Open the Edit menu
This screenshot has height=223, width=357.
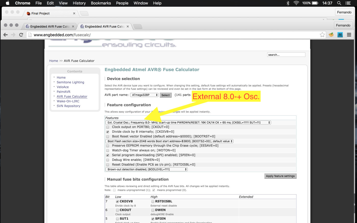(x=50, y=3)
